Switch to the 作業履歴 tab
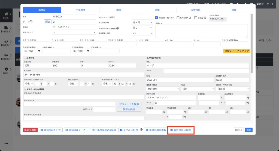Viewport: 279px width, 151px height. [80, 10]
